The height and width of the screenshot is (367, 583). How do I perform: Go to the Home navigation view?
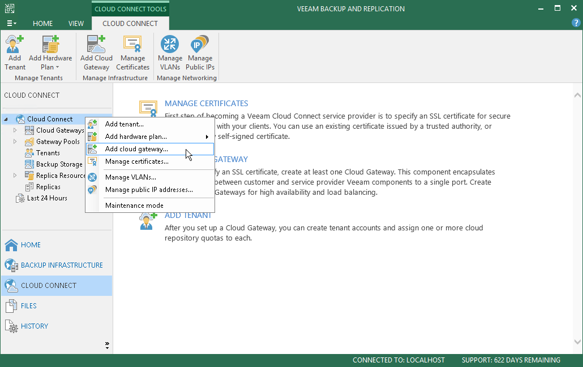tap(57, 244)
